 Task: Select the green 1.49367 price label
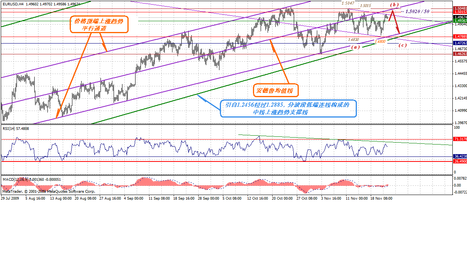click(x=460, y=21)
